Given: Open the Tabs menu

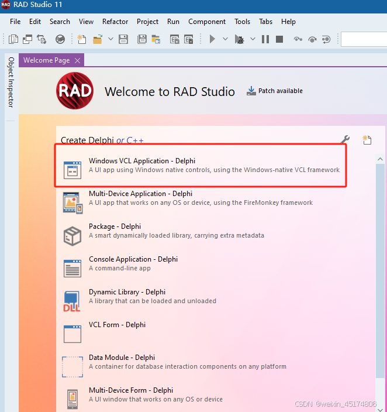Looking at the screenshot, I should click(x=265, y=22).
